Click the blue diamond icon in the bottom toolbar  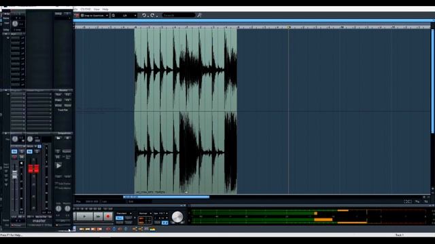tap(114, 229)
